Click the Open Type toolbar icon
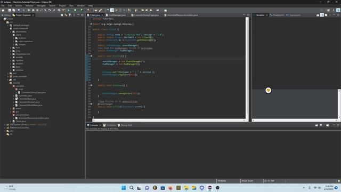The height and width of the screenshot is (192, 341). pyautogui.click(x=96, y=10)
